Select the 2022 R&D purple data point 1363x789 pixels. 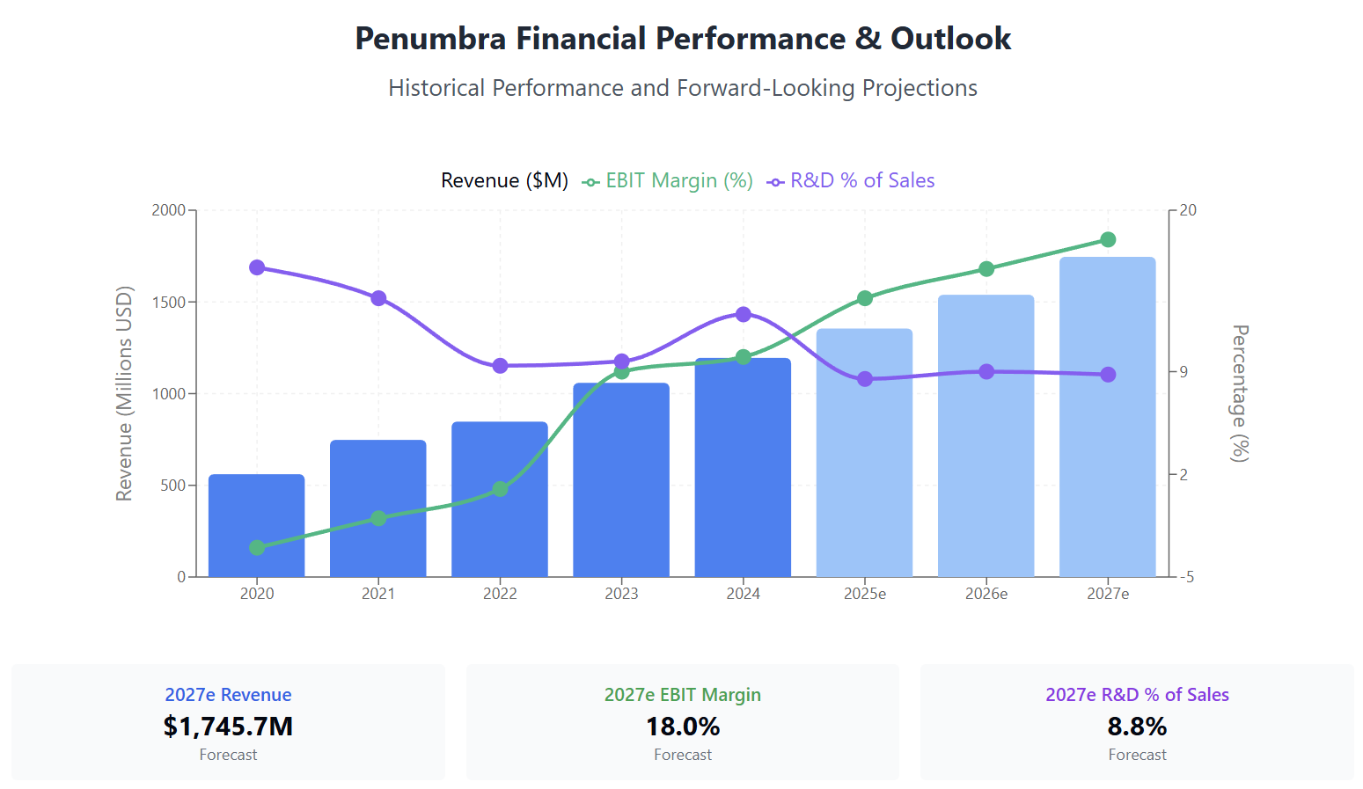[500, 366]
